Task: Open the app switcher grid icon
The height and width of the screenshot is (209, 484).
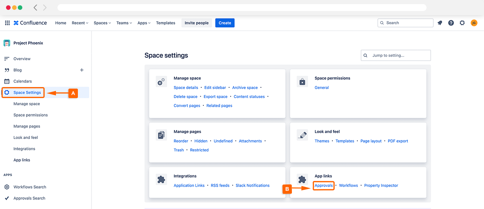Action: point(7,23)
